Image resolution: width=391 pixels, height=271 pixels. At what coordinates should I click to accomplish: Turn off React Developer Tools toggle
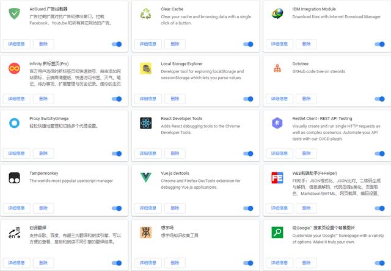coord(248,153)
